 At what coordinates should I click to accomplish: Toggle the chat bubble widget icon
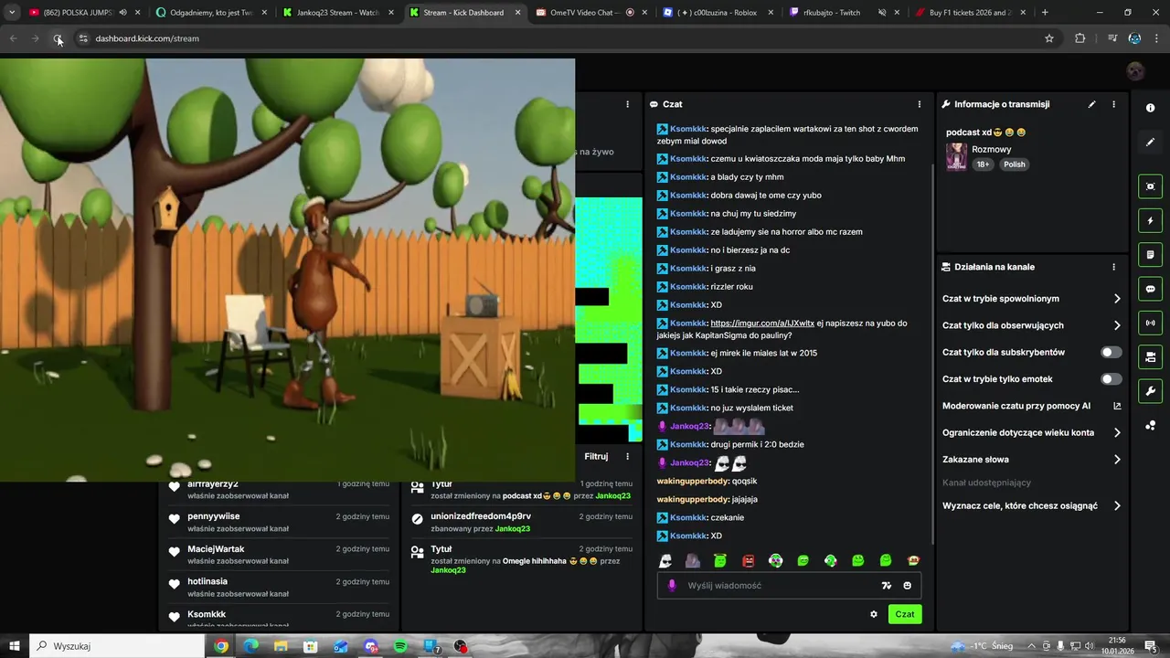click(1150, 289)
